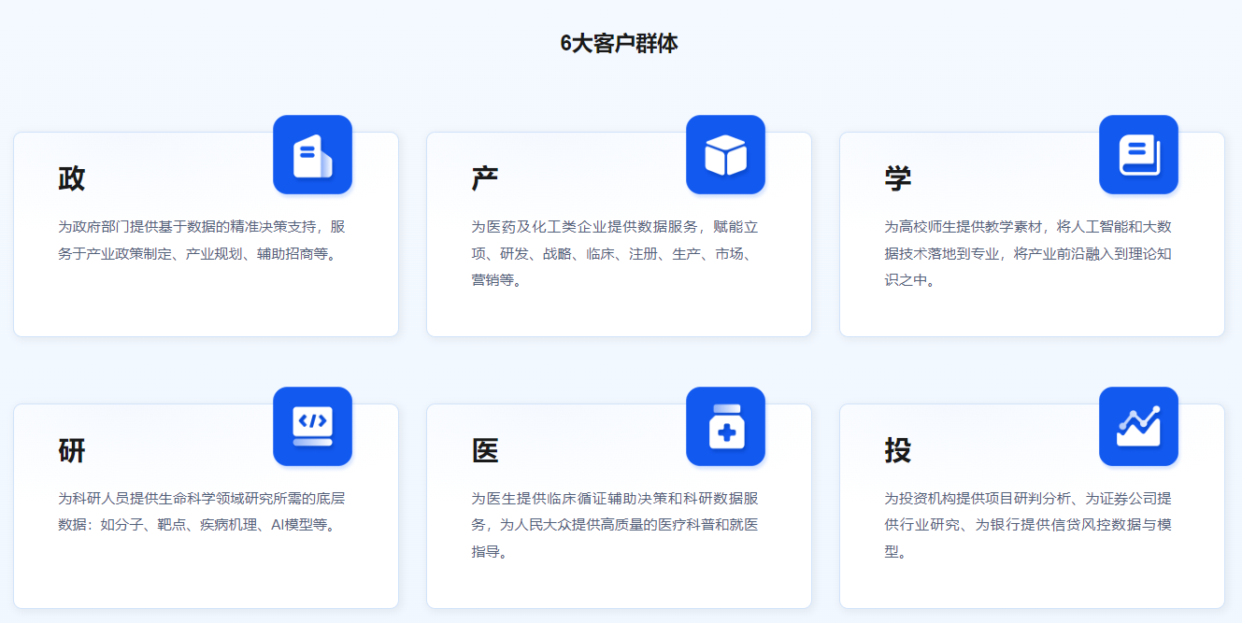Select the 投 card title
The height and width of the screenshot is (623, 1242).
click(x=898, y=450)
